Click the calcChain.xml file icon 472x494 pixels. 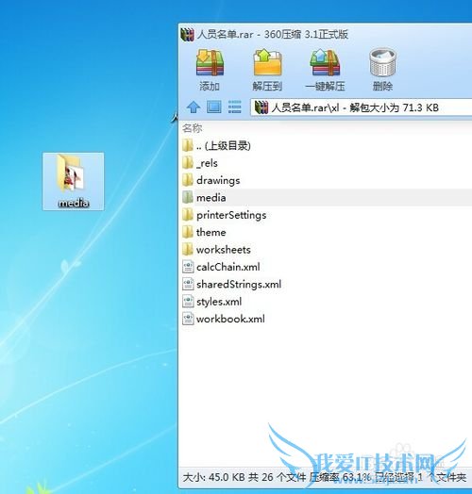pyautogui.click(x=188, y=267)
